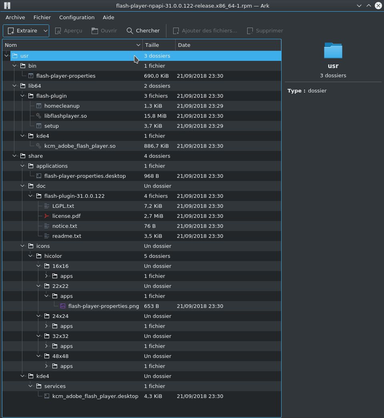Collapse the doc folder
Viewport: 384px width, 418px height.
click(22, 186)
